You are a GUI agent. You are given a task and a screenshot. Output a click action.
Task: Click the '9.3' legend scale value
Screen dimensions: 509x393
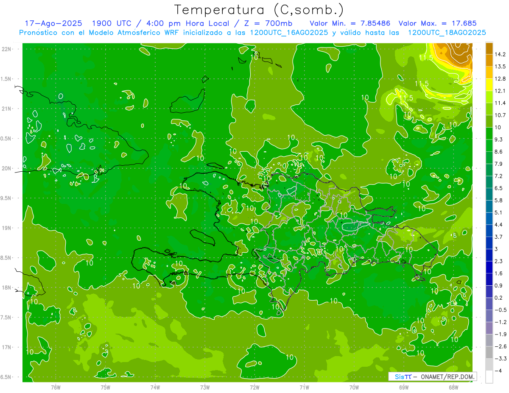(x=498, y=139)
